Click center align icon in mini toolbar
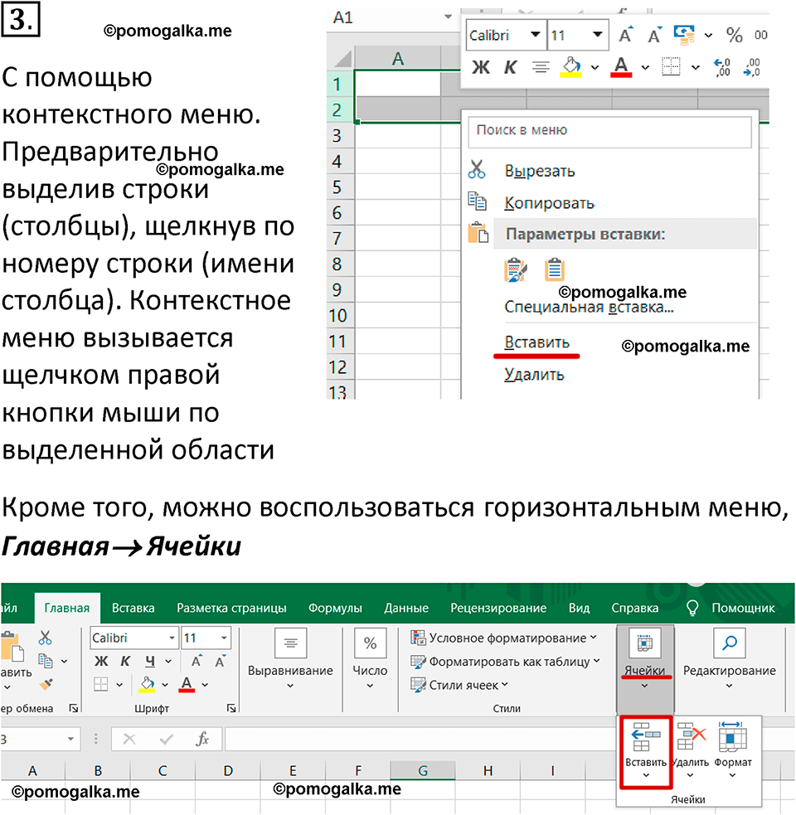Viewport: 796px width, 815px height. pos(541,67)
